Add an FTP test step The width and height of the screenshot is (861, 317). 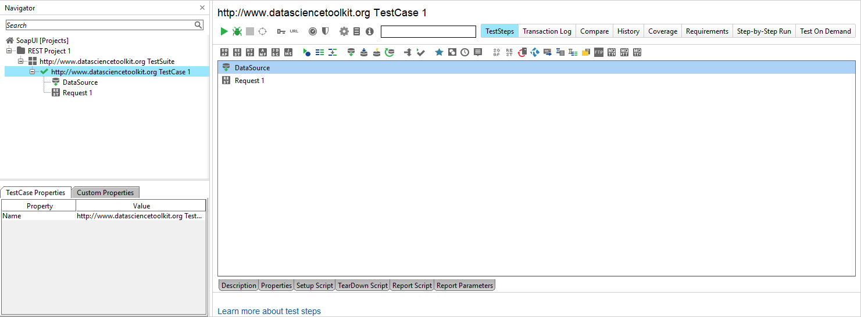599,52
